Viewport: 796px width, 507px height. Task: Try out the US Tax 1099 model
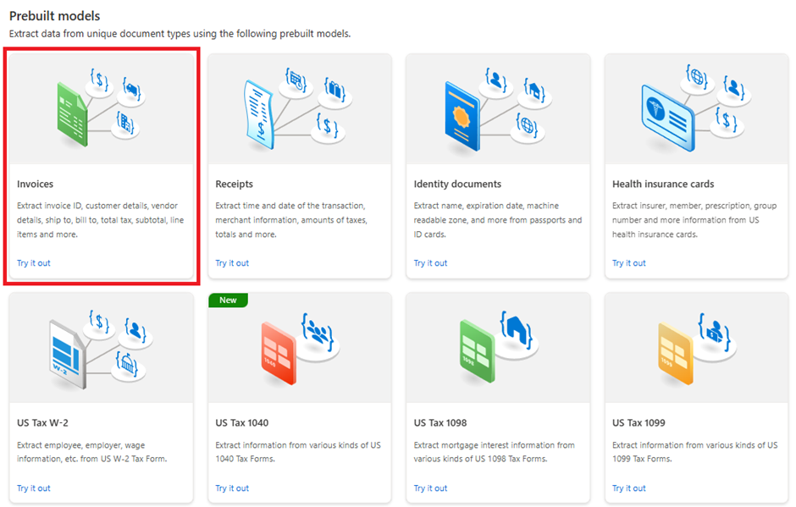tap(629, 488)
